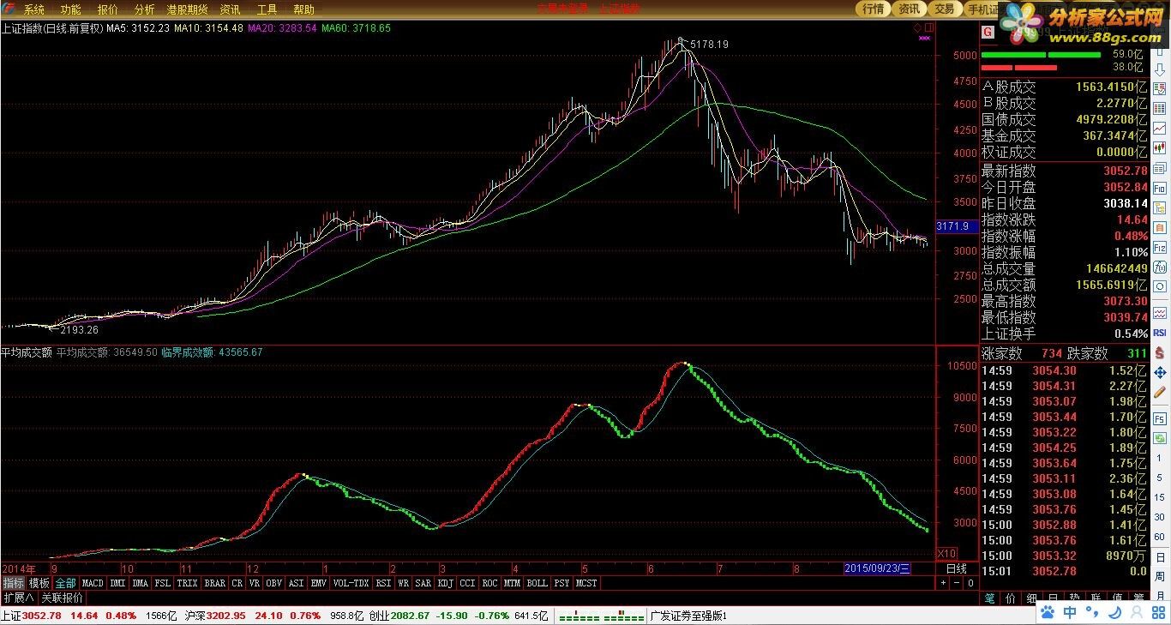
Task: Switch to daily 日 period
Action: click(1160, 557)
